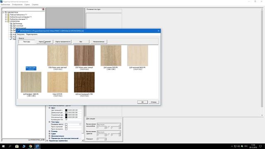Expand the Параметры примитива group

tap(47, 141)
